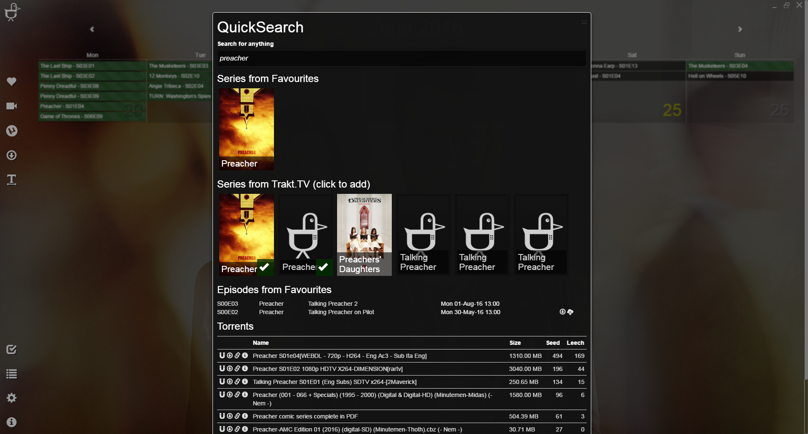This screenshot has height=434, width=808.
Task: Open Favourites via the heart icon
Action: (12, 81)
